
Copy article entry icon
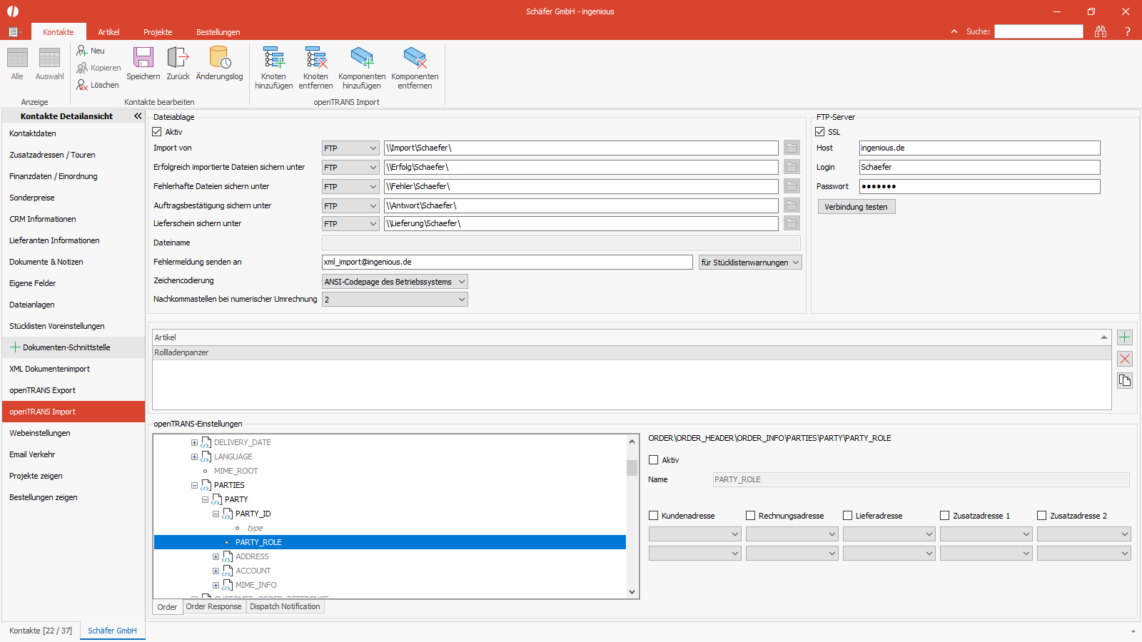[x=1125, y=380]
